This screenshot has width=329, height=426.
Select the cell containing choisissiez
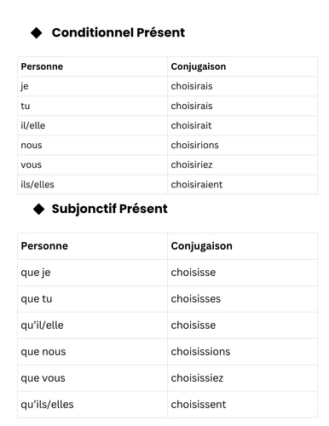pyautogui.click(x=242, y=378)
